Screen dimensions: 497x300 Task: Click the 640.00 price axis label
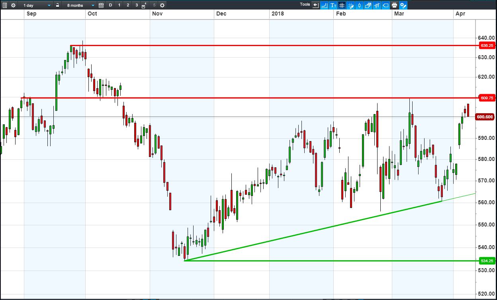point(487,38)
